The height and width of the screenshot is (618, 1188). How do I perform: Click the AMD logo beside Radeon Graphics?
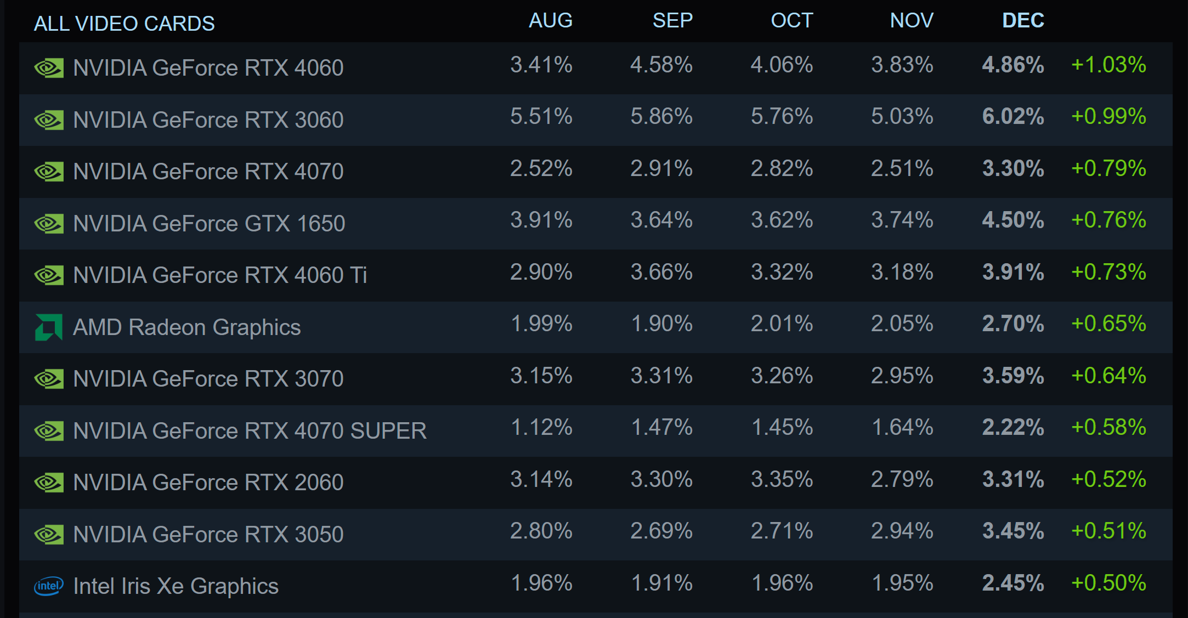[x=49, y=327]
